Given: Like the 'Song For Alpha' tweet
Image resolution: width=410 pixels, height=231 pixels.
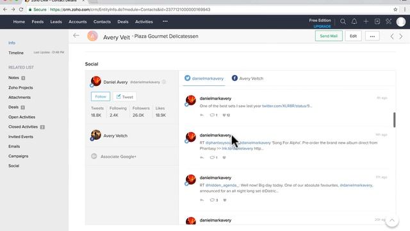Looking at the screenshot, I should (224, 157).
